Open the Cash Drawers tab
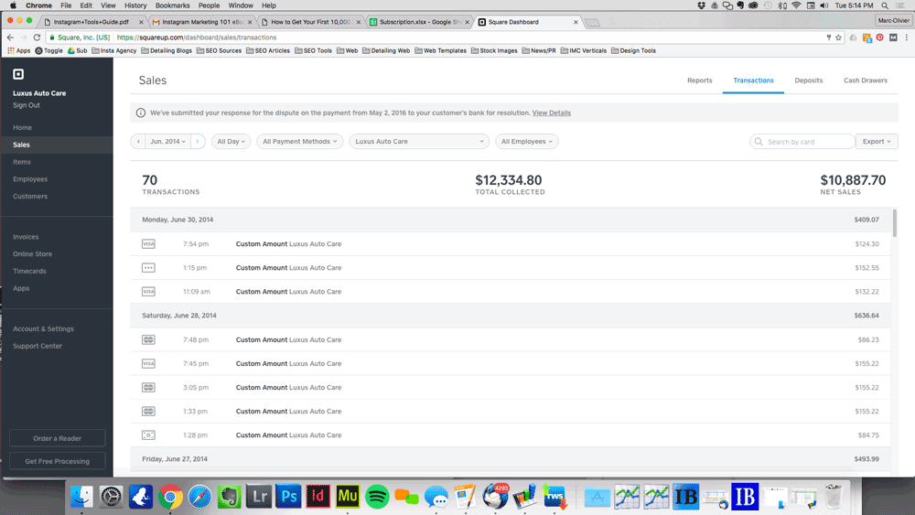The height and width of the screenshot is (515, 915). click(x=866, y=80)
